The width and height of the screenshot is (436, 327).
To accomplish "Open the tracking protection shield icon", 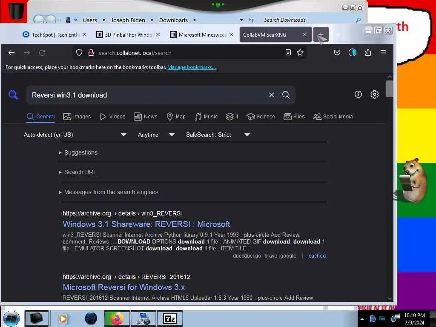I will [79, 52].
